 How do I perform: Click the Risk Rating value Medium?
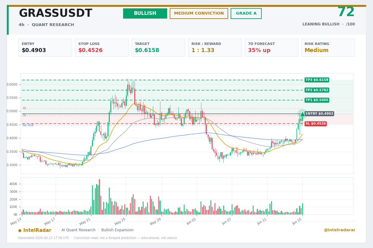coord(316,50)
